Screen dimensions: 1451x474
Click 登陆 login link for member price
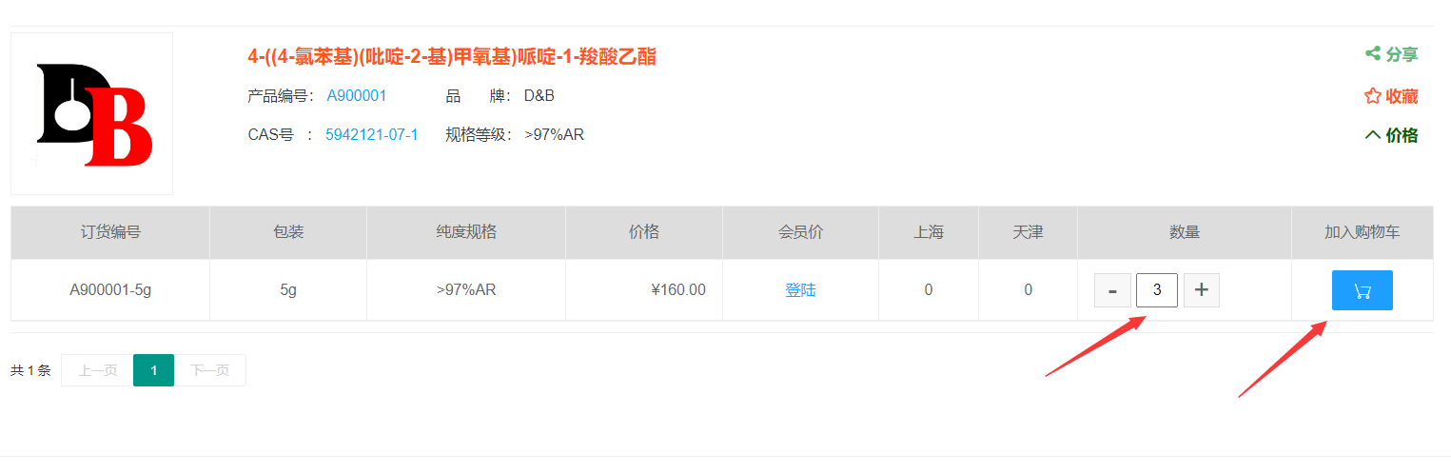click(x=800, y=290)
